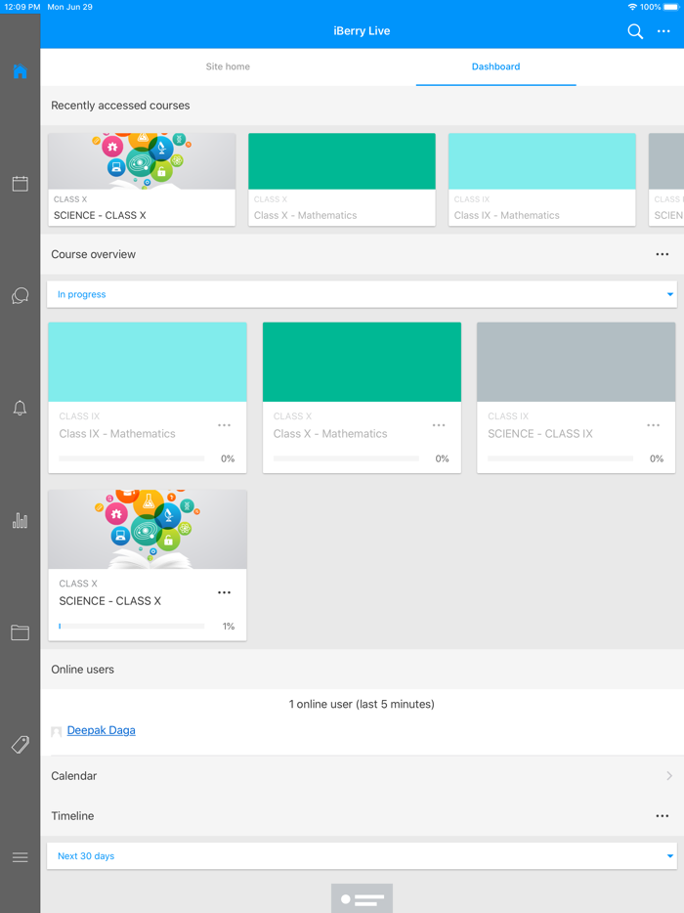Tap the search magnifier icon
Screen dimensions: 684x913
[x=635, y=31]
